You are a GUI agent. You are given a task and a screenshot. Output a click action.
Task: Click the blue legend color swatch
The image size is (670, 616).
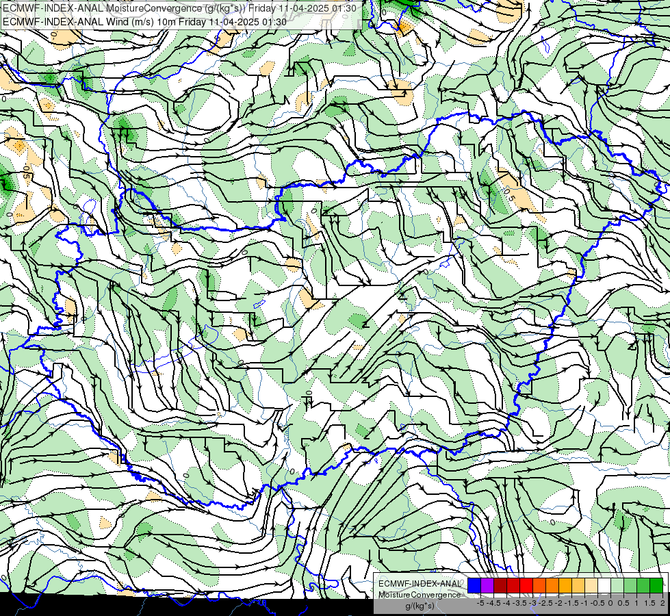[x=474, y=585]
